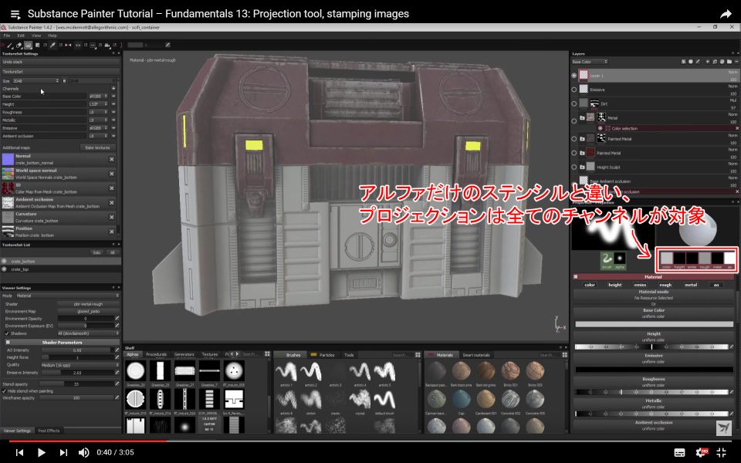Screen dimensions: 741x463
Task: Open the Layers Base Color channel dropdown
Action: (x=590, y=62)
